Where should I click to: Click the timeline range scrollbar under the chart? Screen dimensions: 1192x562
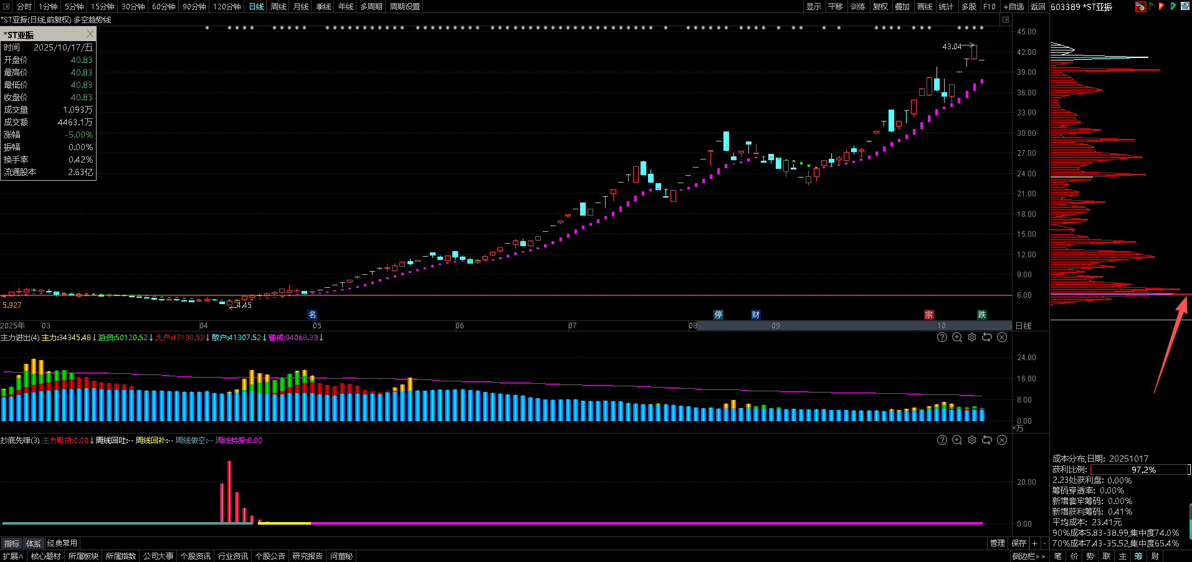(854, 325)
